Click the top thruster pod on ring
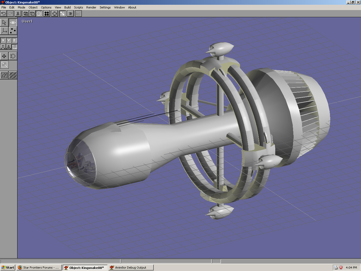 click(x=220, y=49)
